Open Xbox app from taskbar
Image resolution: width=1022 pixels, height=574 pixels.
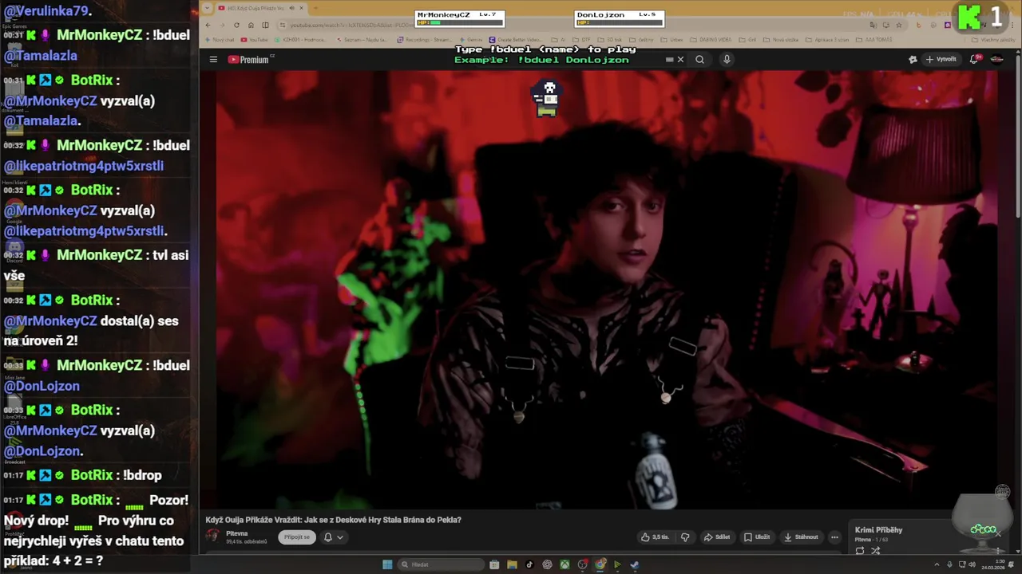564,564
